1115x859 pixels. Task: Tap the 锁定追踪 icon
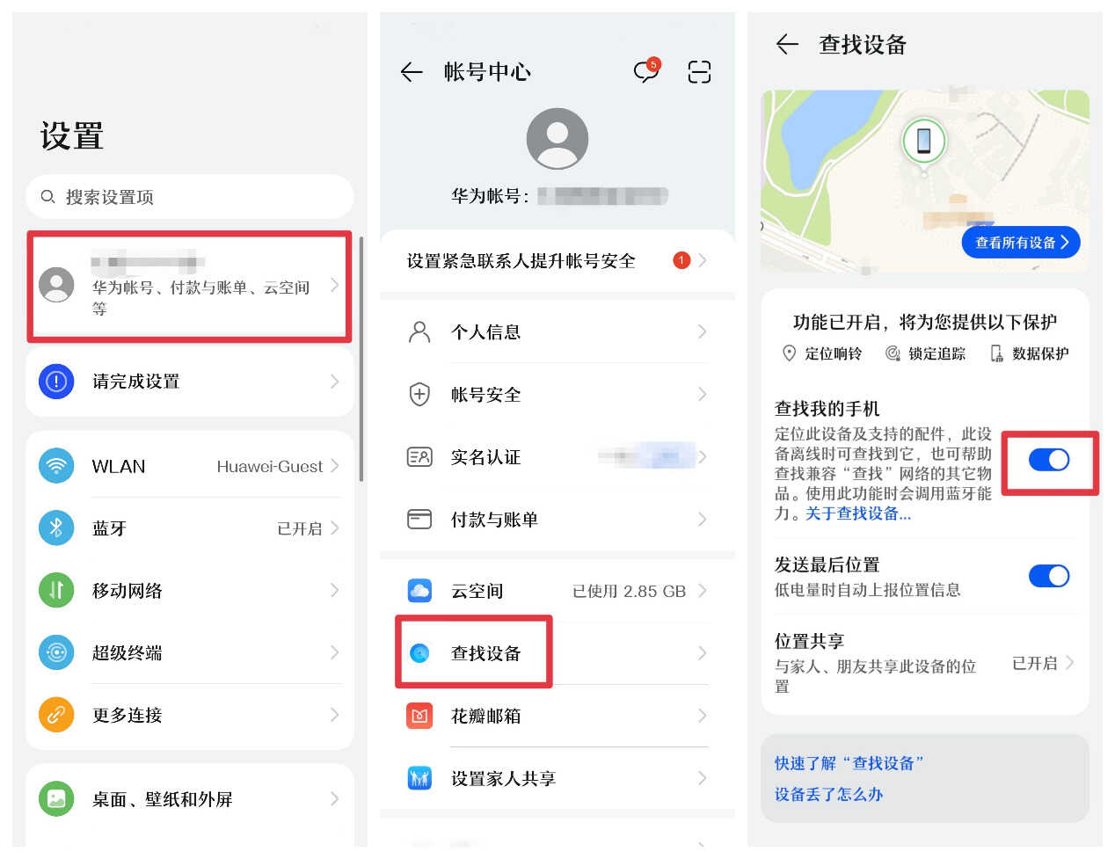click(x=893, y=353)
